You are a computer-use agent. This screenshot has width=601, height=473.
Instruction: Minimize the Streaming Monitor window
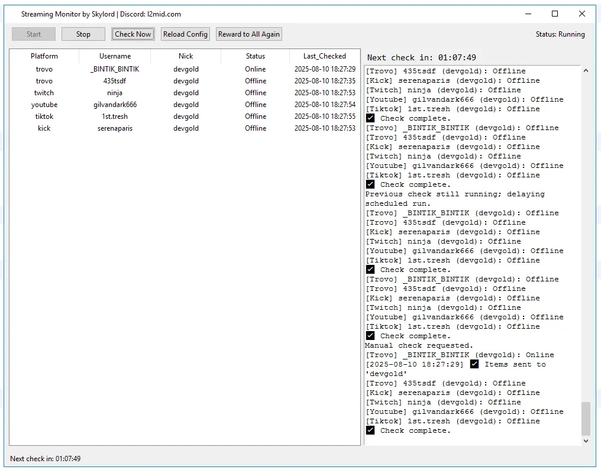pyautogui.click(x=528, y=14)
